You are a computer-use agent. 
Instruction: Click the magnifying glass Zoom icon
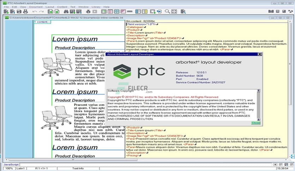click(167, 12)
